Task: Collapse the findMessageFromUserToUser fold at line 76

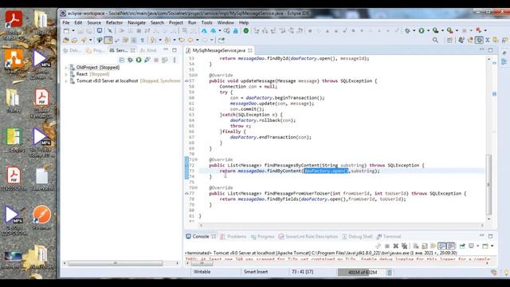Action: (x=196, y=188)
